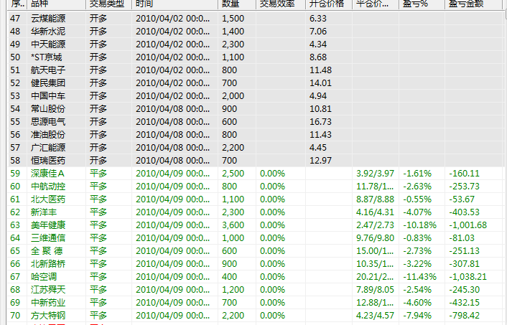Sort by the 品种 column header
This screenshot has height=325, width=507.
point(56,4)
